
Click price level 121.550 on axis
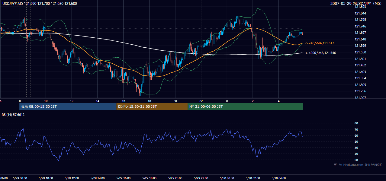360,52
